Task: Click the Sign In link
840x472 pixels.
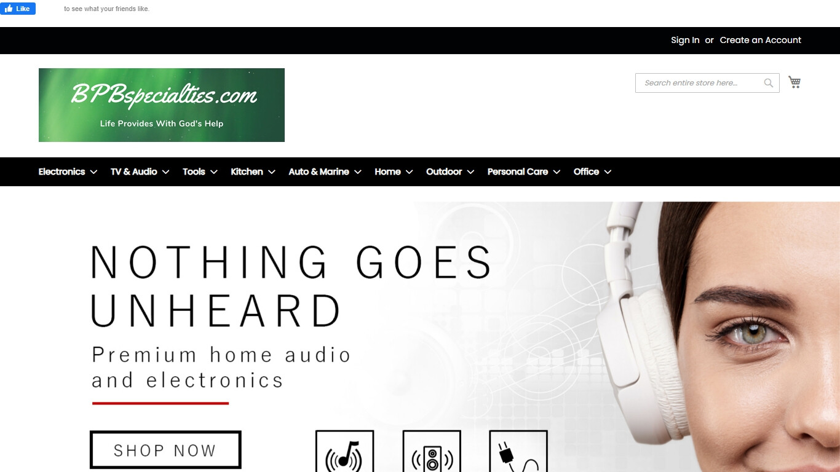Action: coord(685,40)
